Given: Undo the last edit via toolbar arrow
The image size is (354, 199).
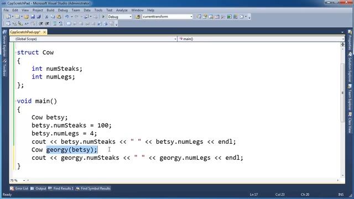Looking at the screenshot, I should [x=67, y=17].
